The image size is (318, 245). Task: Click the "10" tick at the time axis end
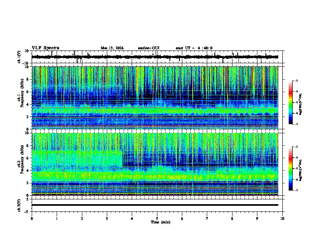[282, 219]
